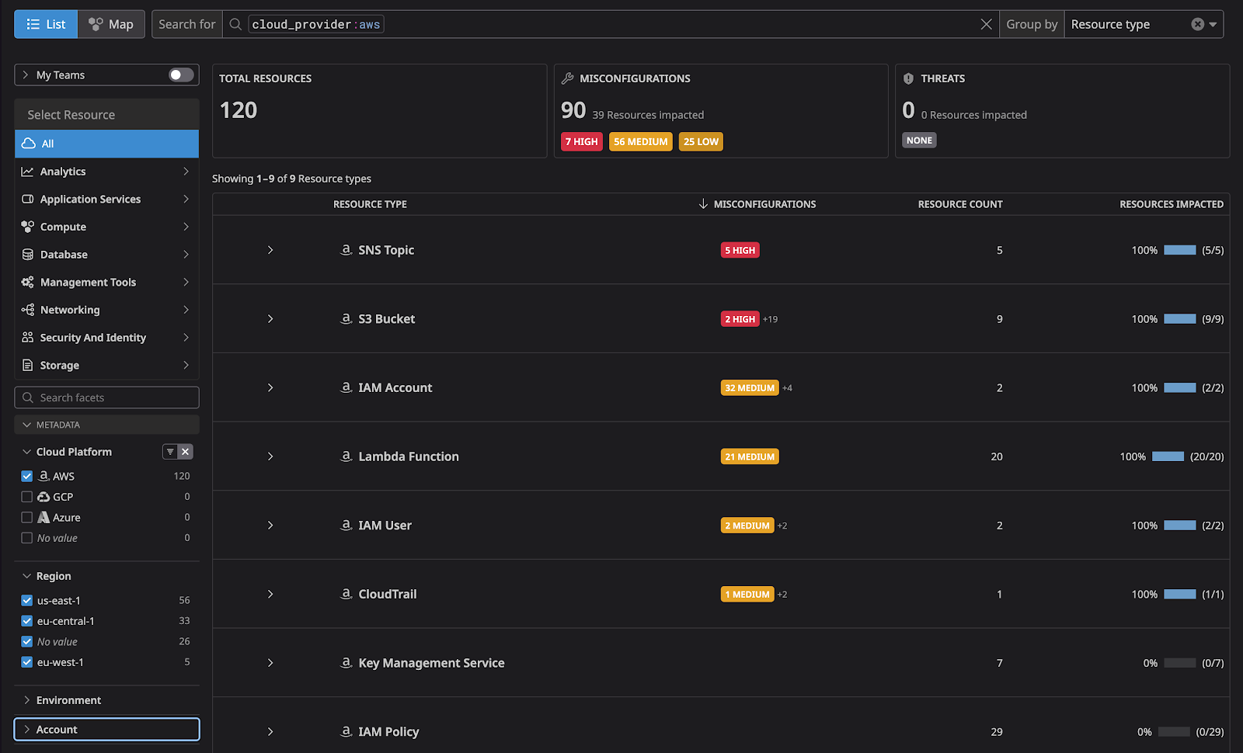The image size is (1243, 753).
Task: Click the NONE threats badge
Action: [919, 141]
